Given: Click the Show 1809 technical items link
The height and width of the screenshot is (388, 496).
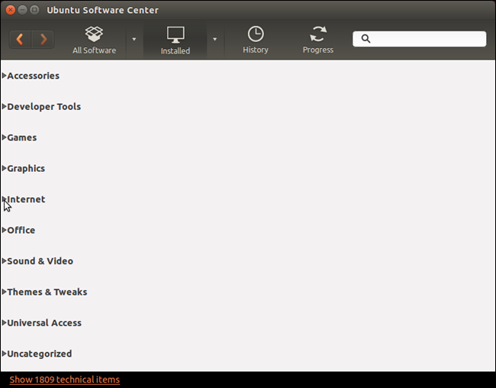Looking at the screenshot, I should coord(65,380).
